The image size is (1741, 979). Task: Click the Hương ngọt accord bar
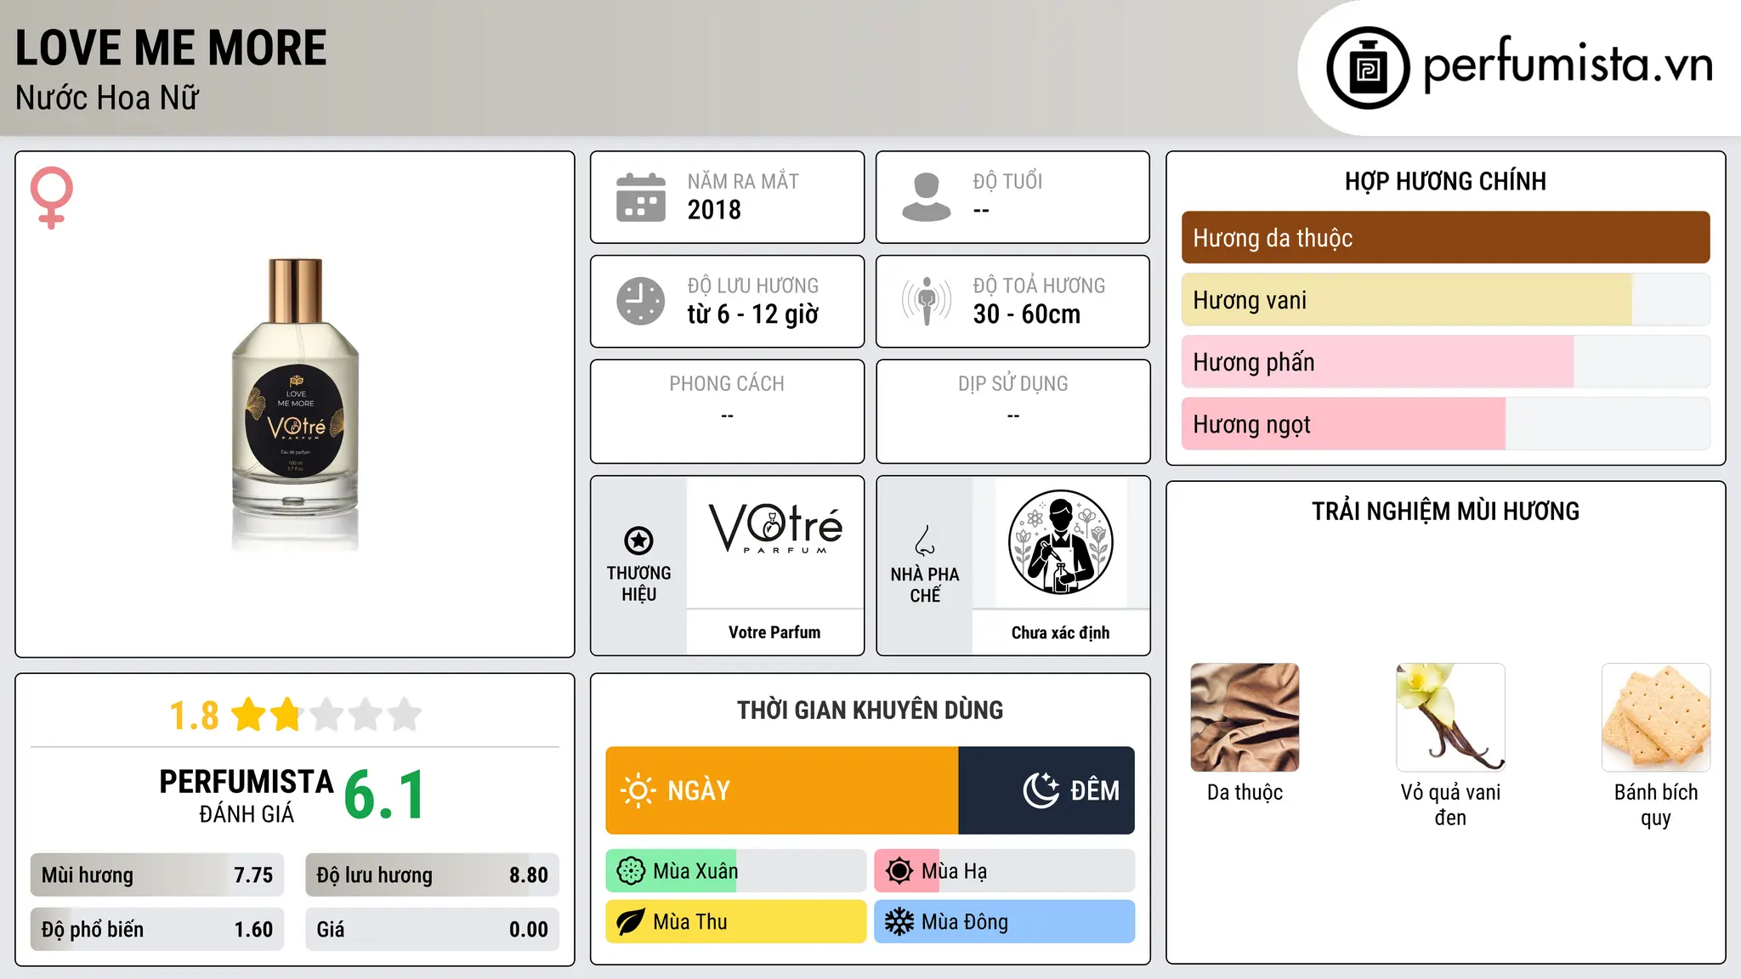1445,424
